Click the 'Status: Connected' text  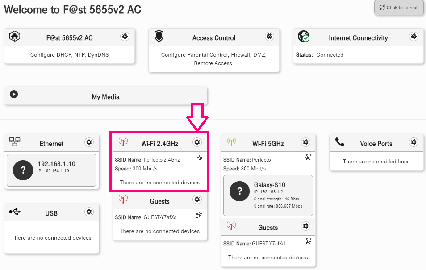320,55
